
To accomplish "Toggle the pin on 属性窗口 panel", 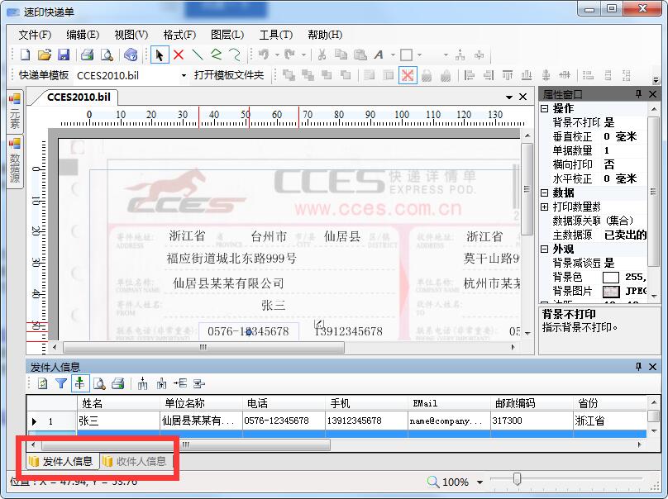I will coord(638,95).
